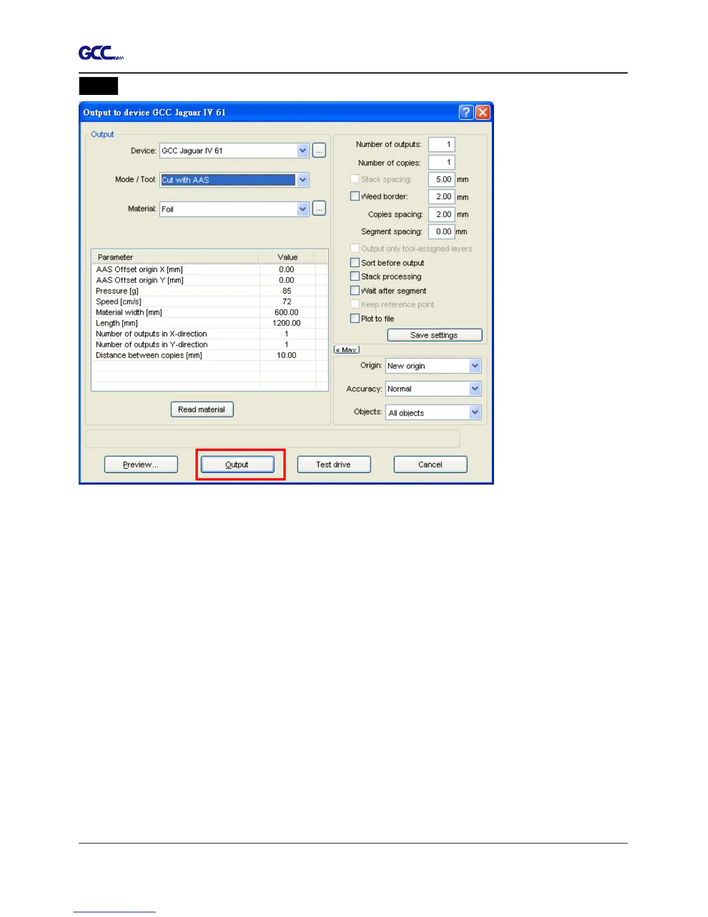Select Length [mm] parameter row
708x917 pixels.
[x=209, y=323]
